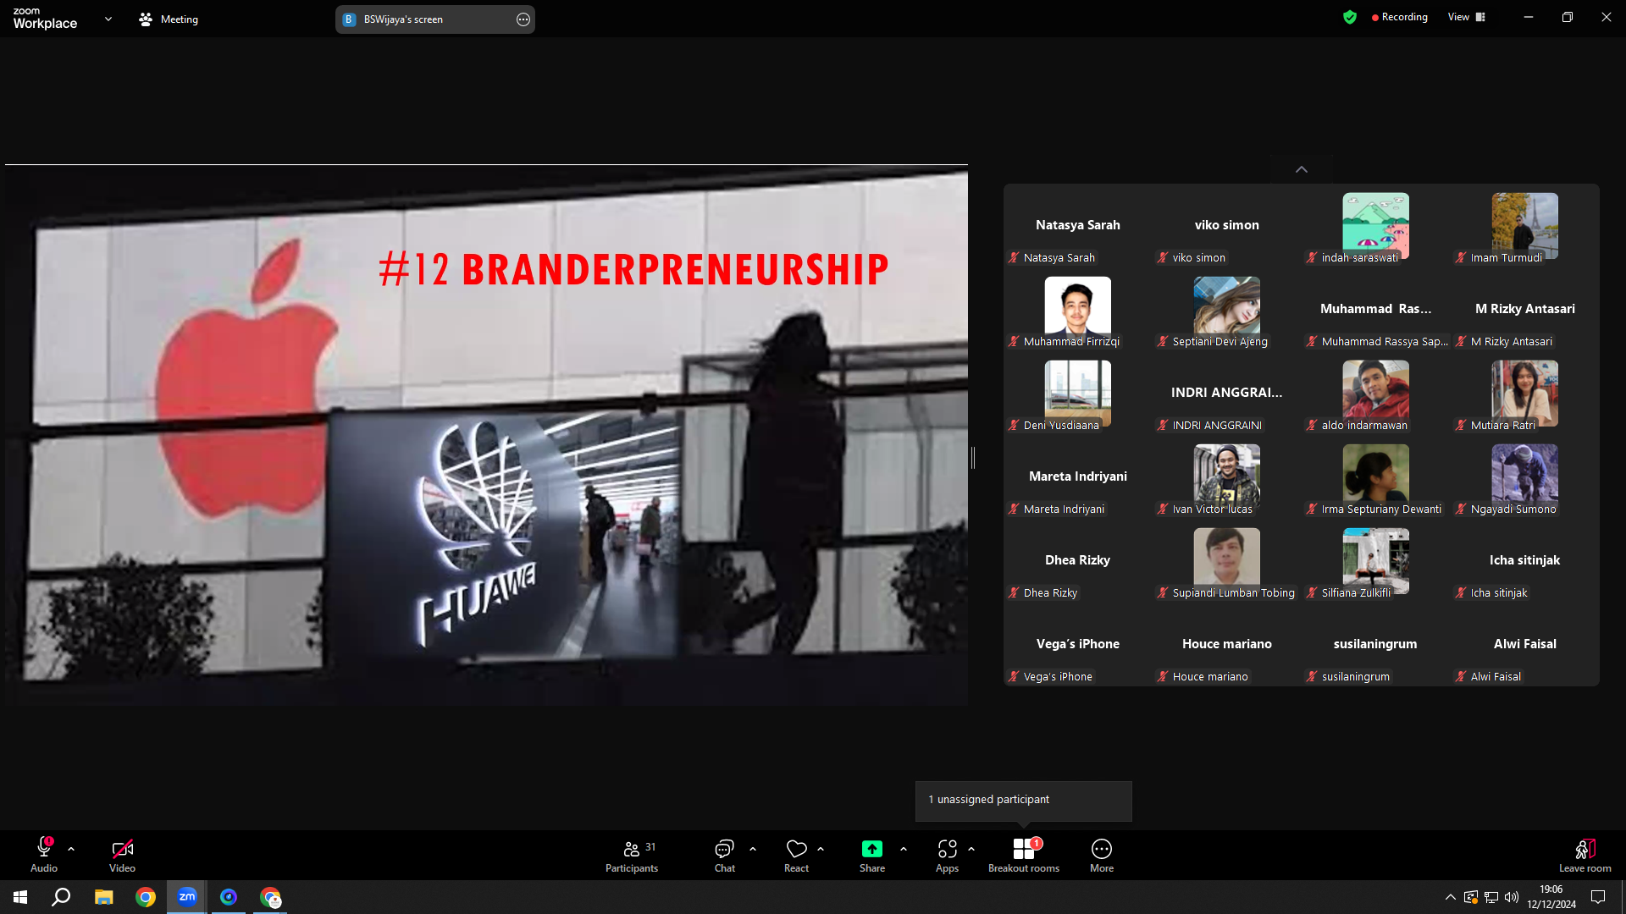
Task: Open the Windows notification center
Action: click(1598, 897)
